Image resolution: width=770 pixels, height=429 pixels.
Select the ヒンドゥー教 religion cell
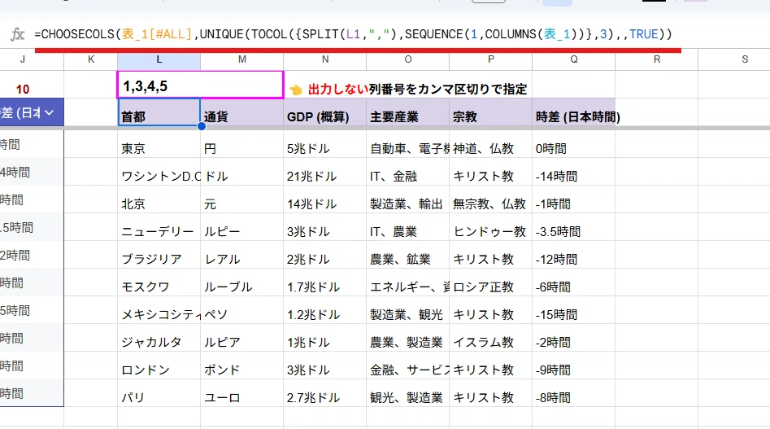click(x=491, y=226)
